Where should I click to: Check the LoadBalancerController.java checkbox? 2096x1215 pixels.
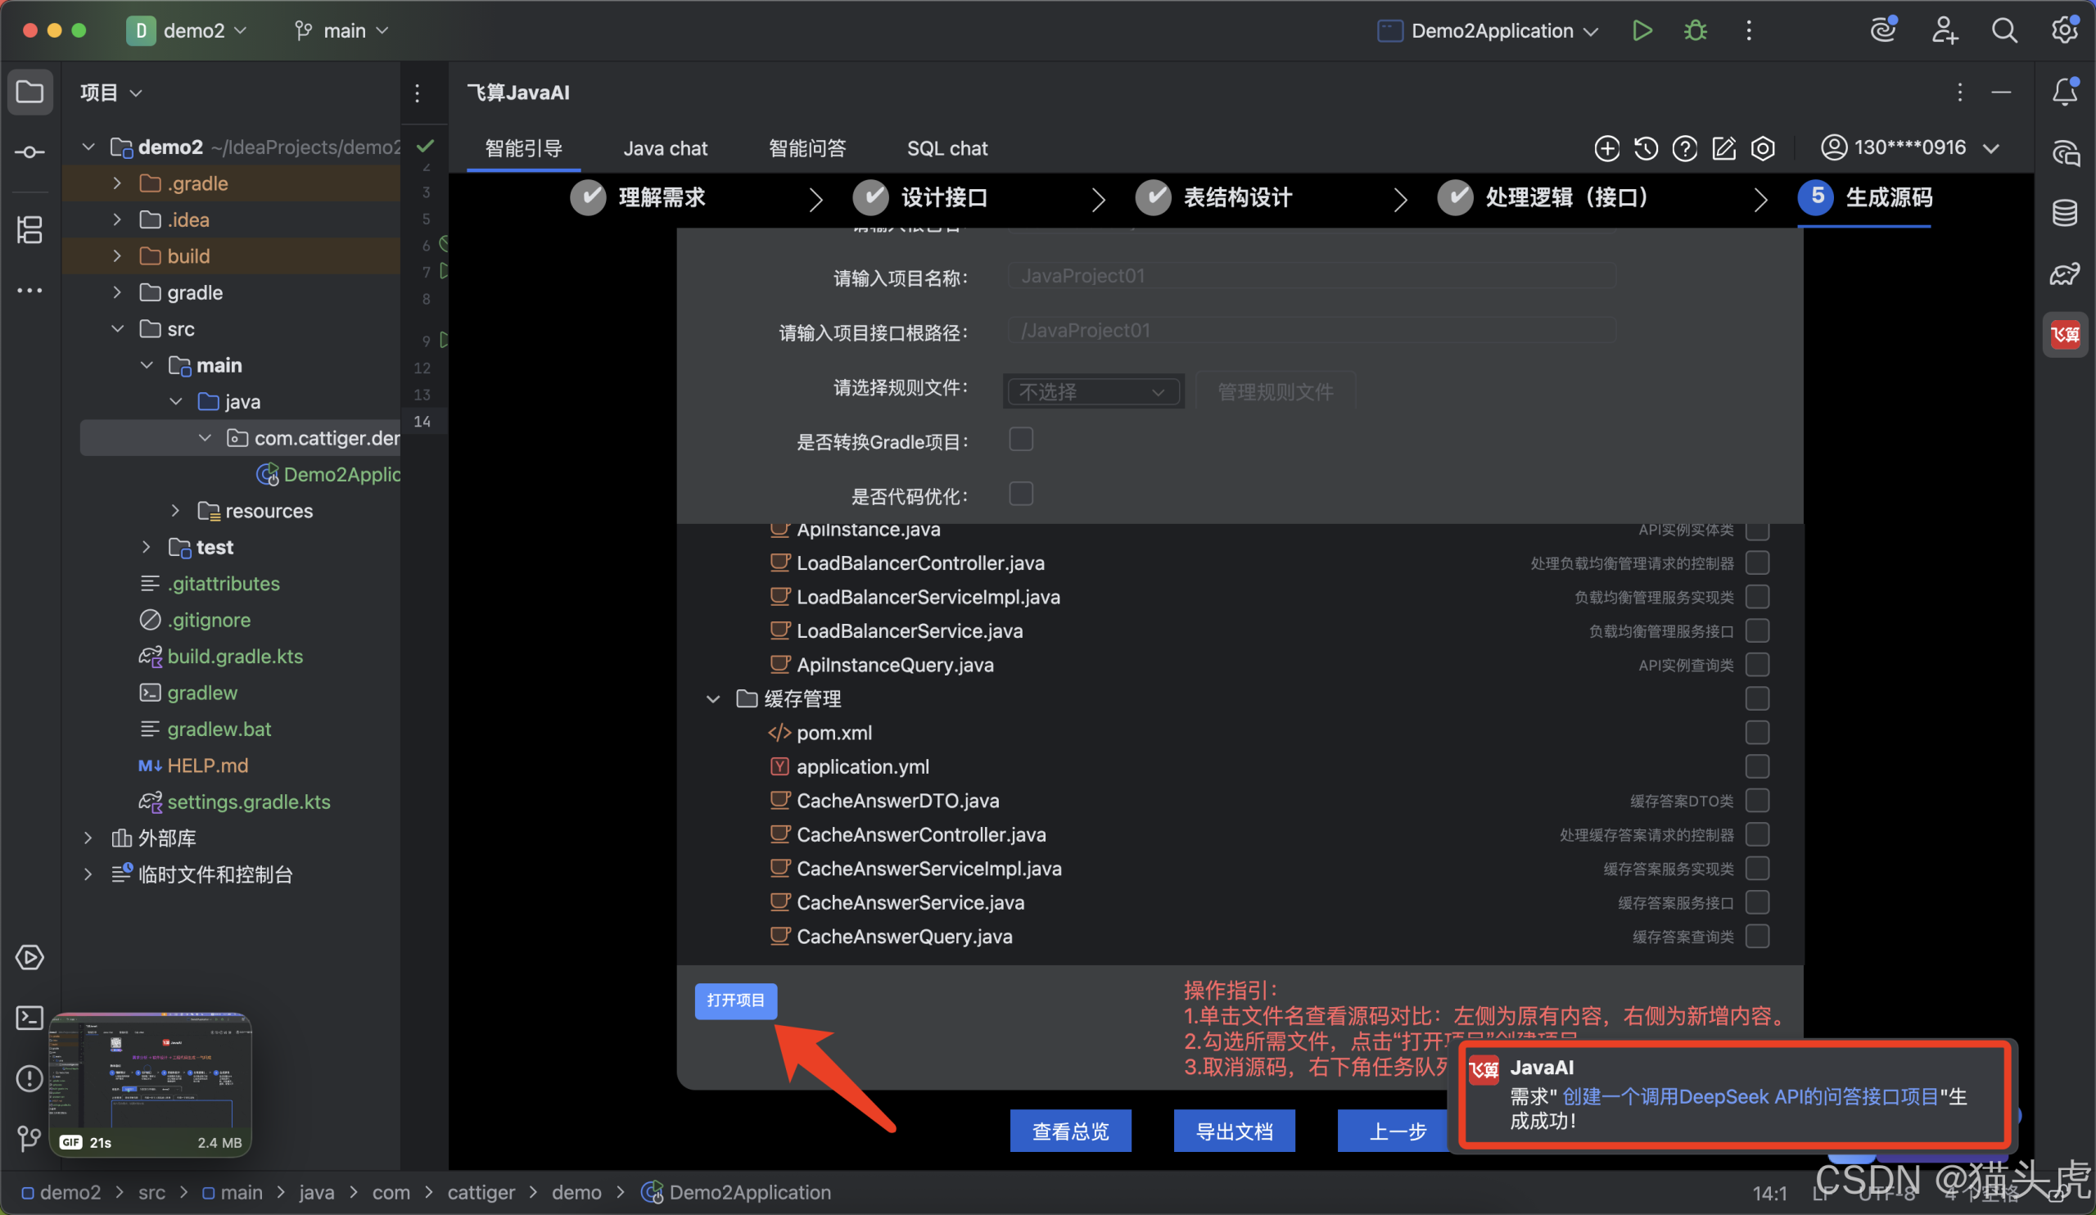pyautogui.click(x=1757, y=563)
